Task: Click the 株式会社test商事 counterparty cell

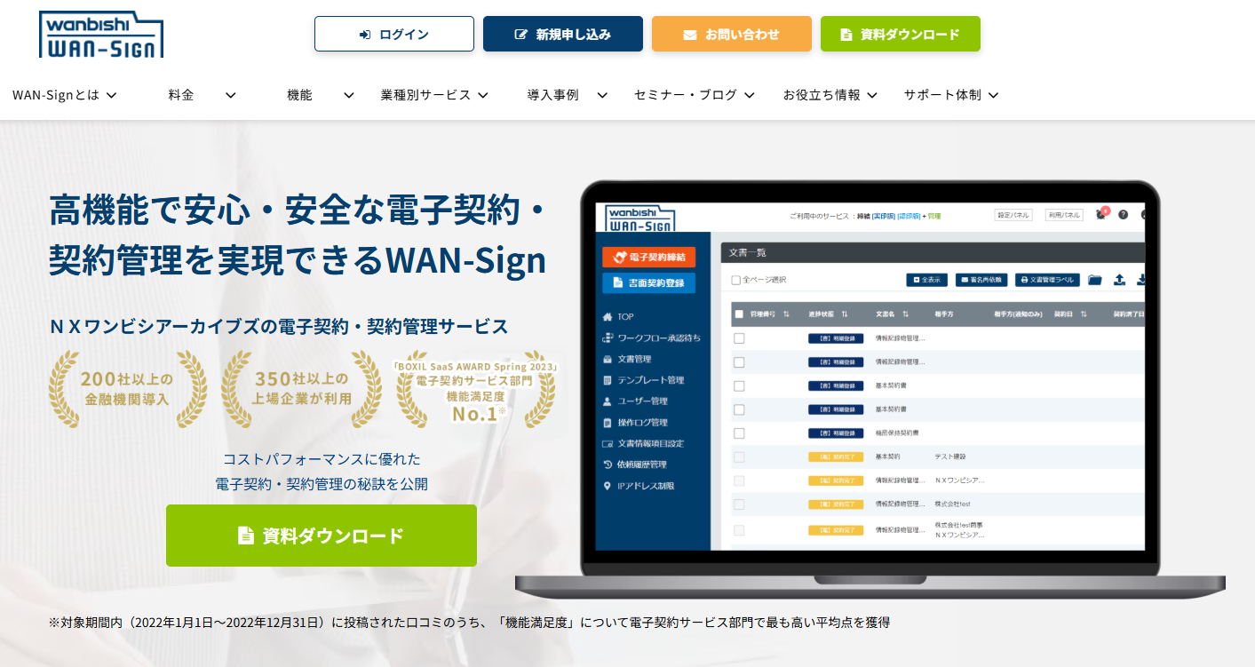Action: click(958, 525)
